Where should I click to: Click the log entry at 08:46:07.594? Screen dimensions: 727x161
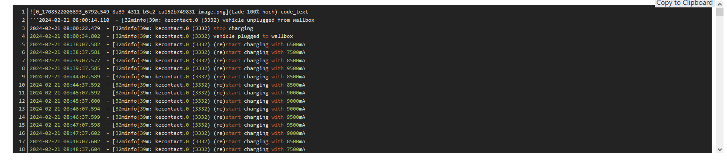[167, 109]
